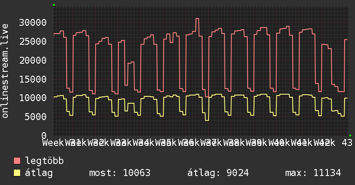Viewport: 355px width, 185px height.
Task: Click the green arrow at x-axis end
Action: coord(350,136)
